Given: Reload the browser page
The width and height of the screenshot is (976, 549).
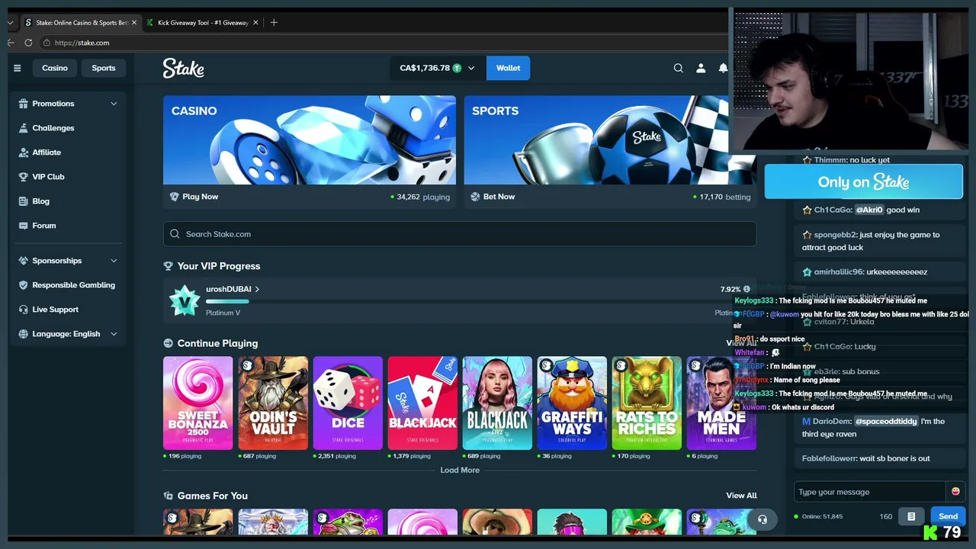Looking at the screenshot, I should (x=28, y=43).
